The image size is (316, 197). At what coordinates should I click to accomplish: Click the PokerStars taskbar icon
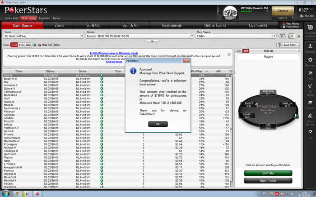[37, 193]
